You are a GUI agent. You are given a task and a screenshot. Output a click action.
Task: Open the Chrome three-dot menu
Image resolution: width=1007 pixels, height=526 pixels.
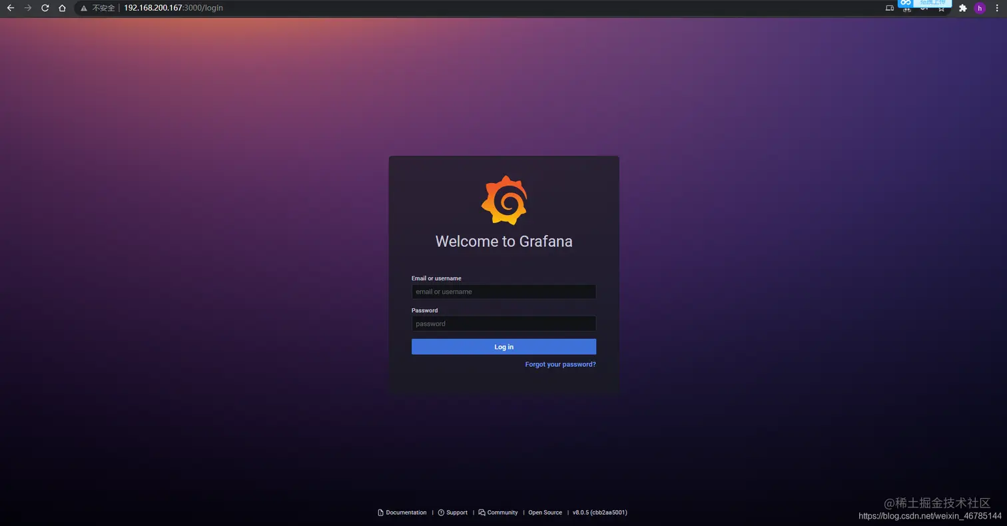click(x=997, y=8)
